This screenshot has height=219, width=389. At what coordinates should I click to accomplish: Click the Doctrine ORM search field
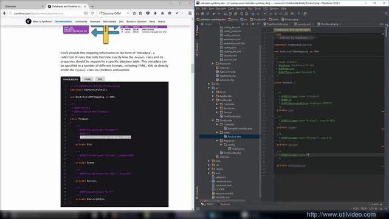[x=114, y=13]
